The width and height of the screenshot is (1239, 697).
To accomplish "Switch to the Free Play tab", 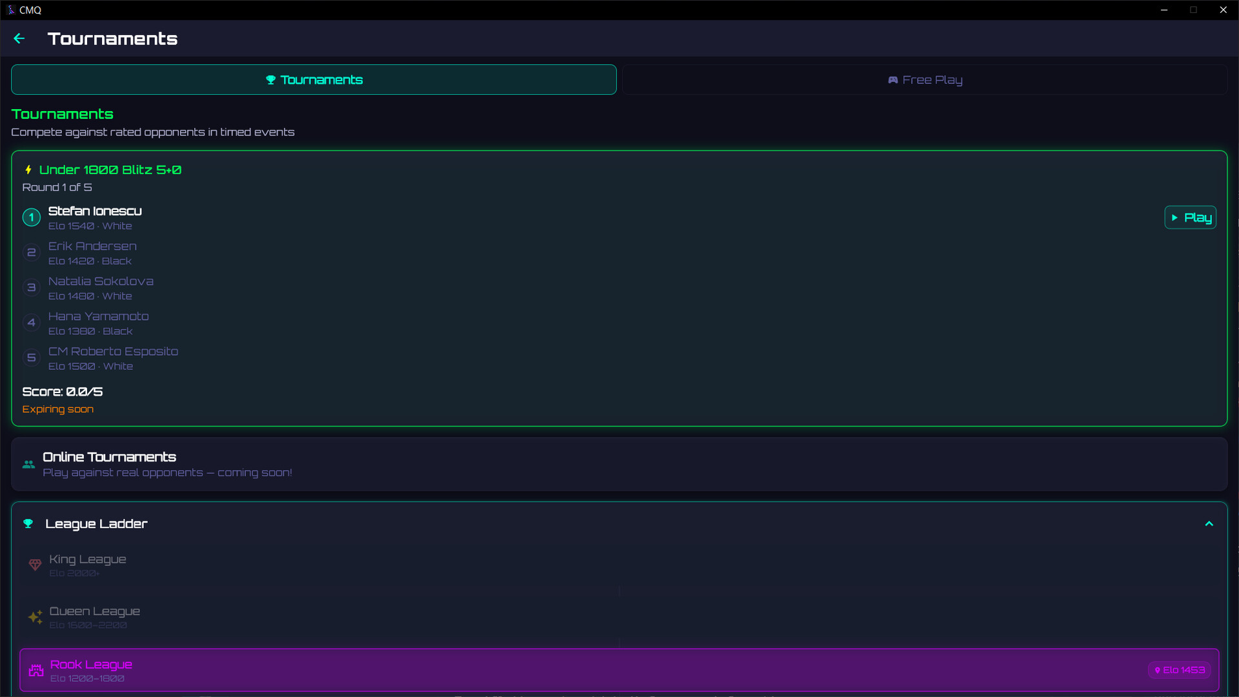I will coord(924,80).
